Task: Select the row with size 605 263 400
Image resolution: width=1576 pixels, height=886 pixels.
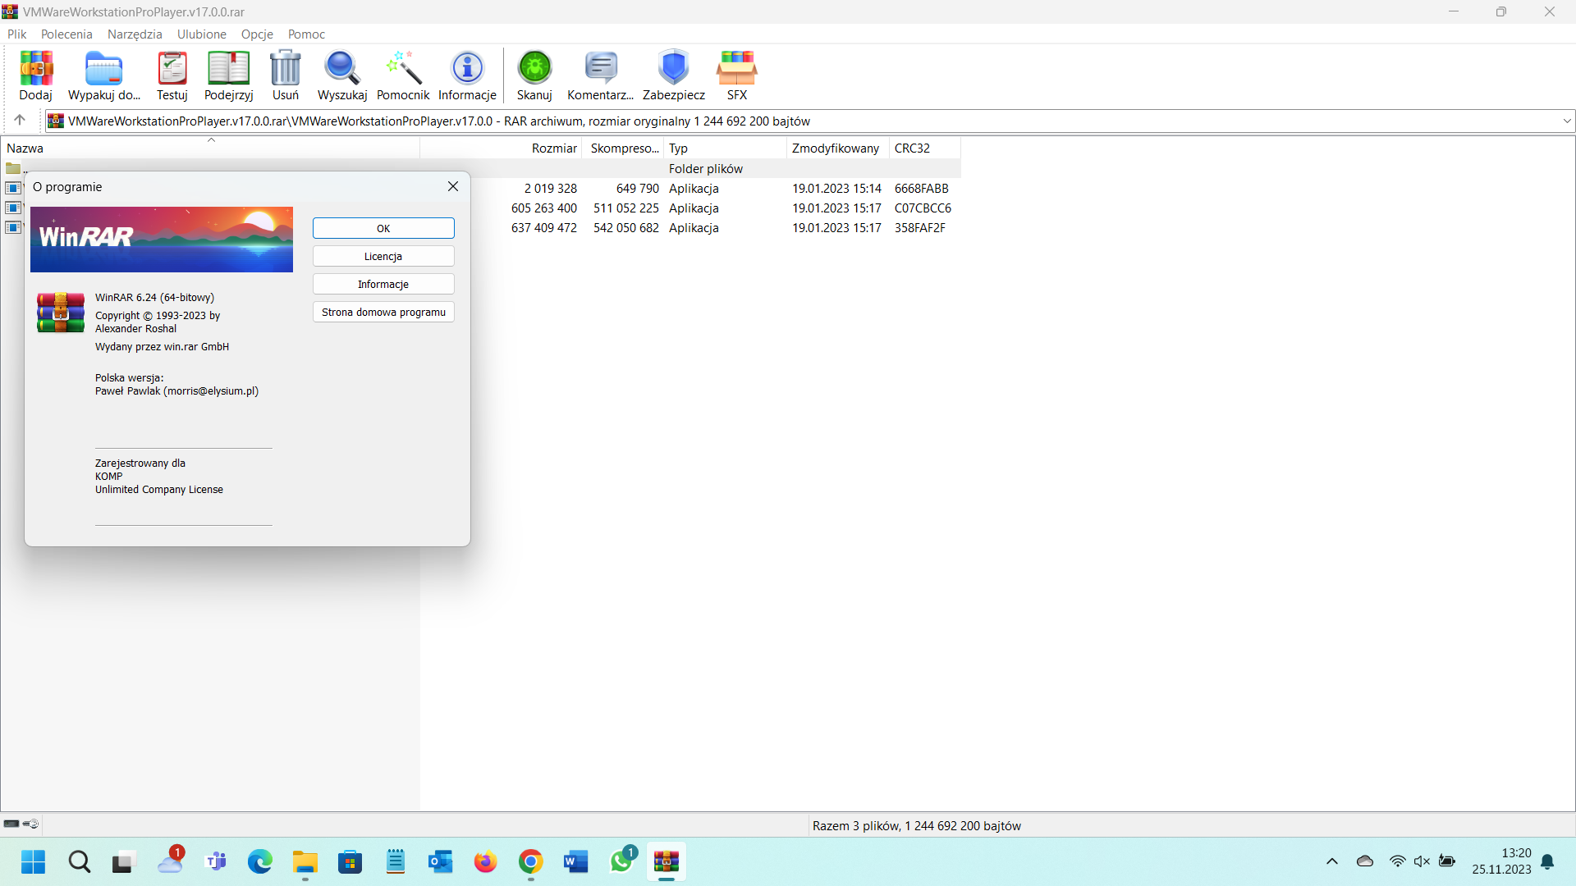Action: pos(714,208)
